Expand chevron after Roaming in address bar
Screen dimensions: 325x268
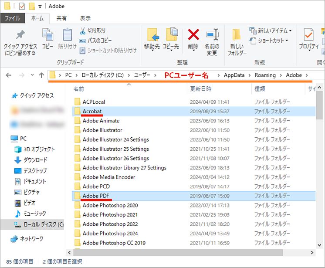coord(281,75)
